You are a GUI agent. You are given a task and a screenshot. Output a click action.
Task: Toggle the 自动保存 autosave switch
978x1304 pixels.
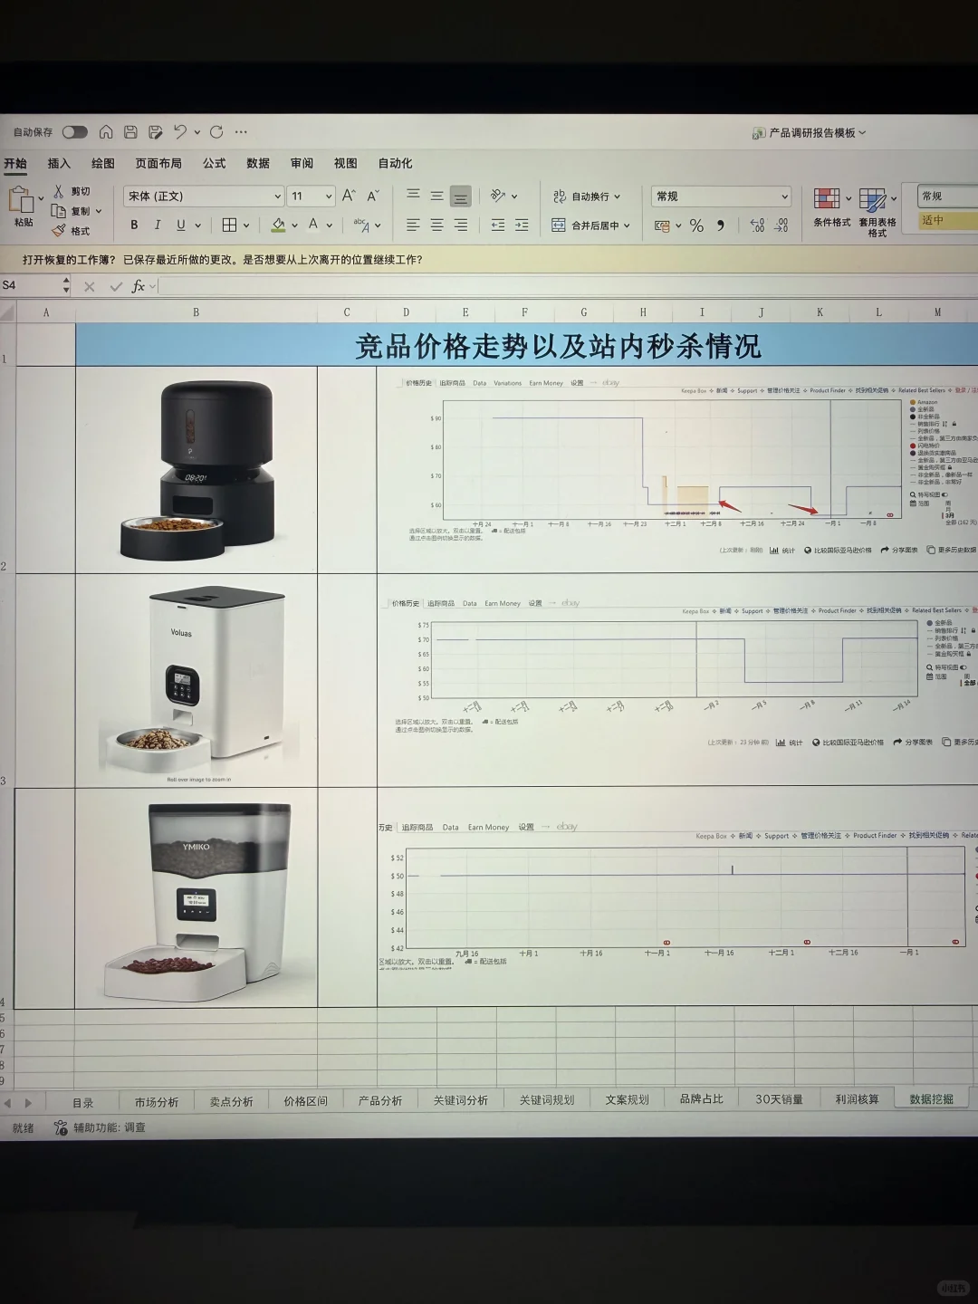click(x=76, y=131)
